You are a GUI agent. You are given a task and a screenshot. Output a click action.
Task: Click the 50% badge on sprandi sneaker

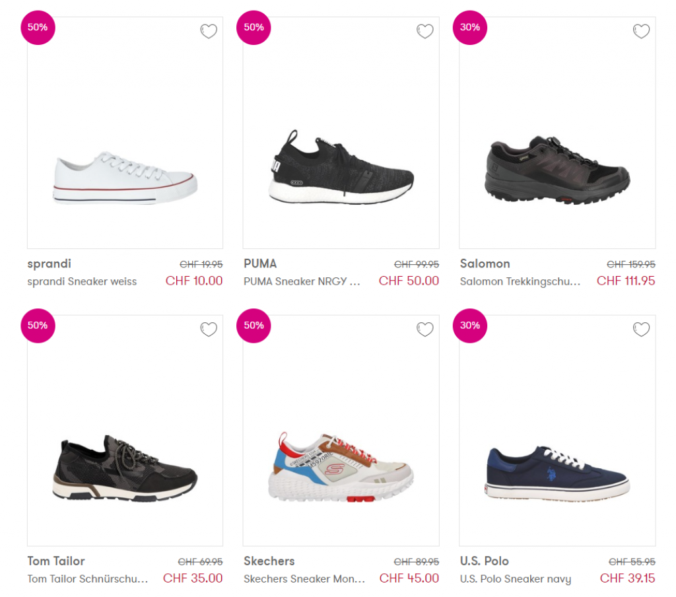point(38,28)
